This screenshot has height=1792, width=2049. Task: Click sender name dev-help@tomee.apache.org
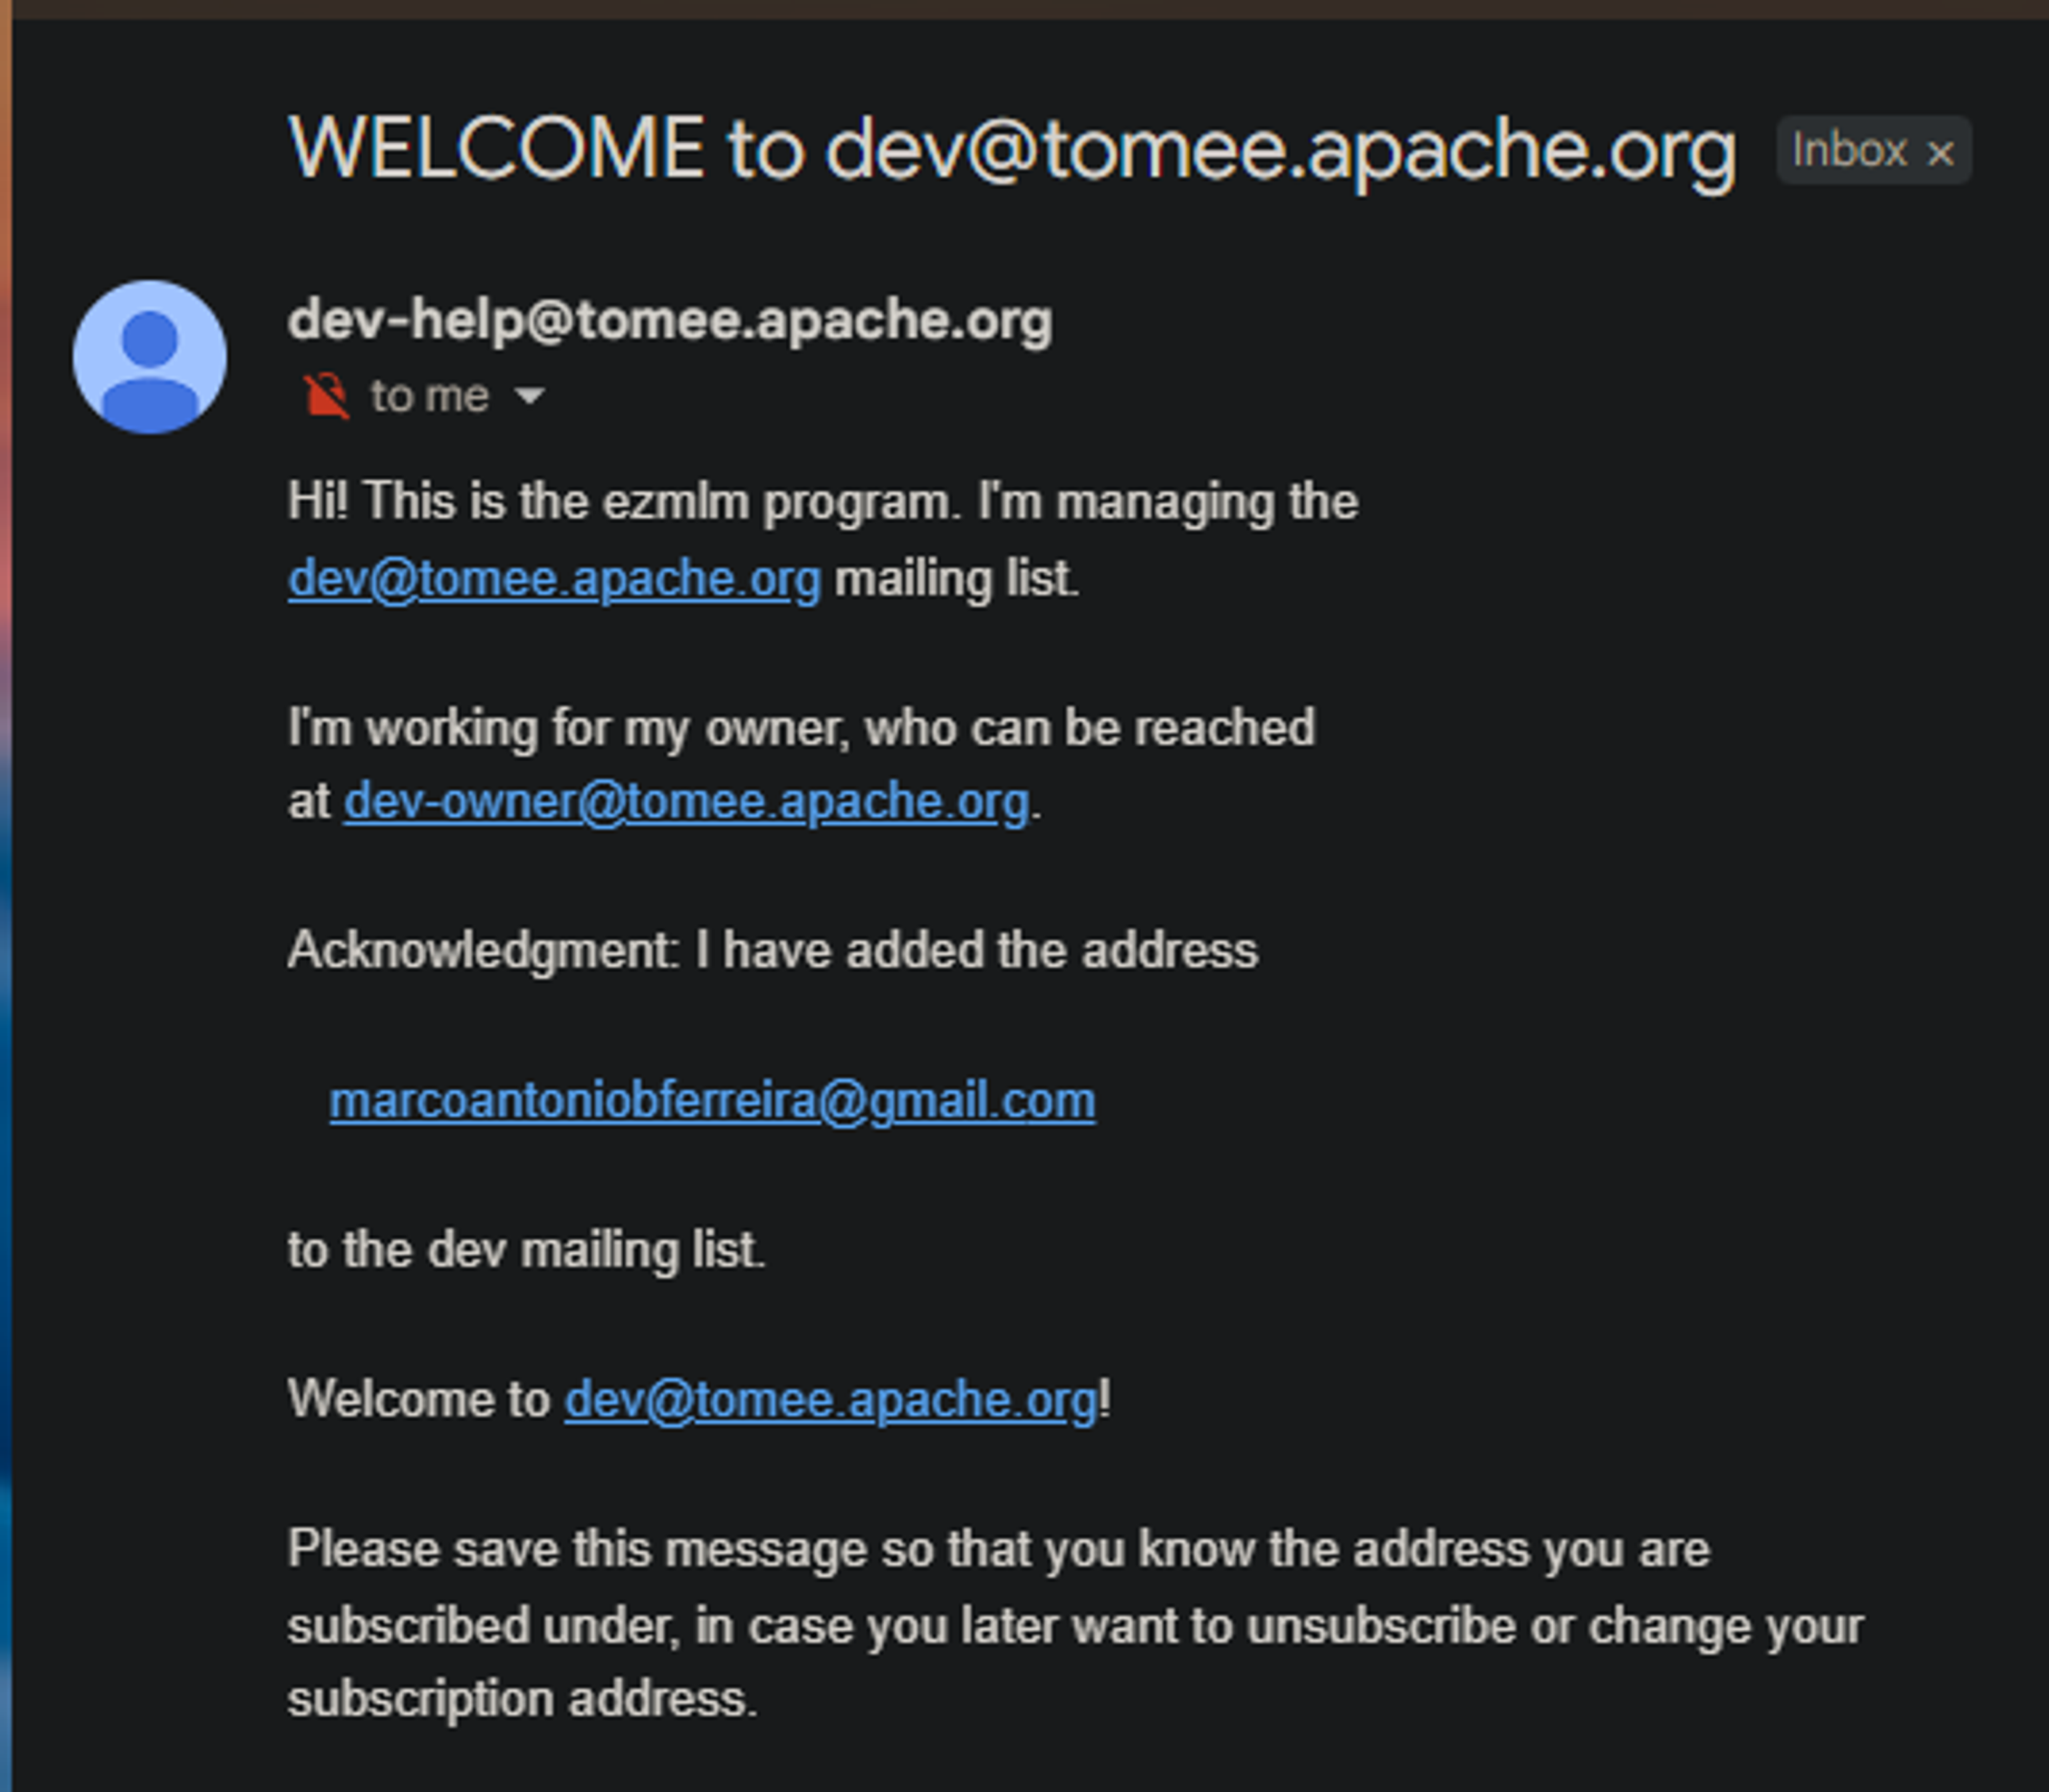[669, 321]
